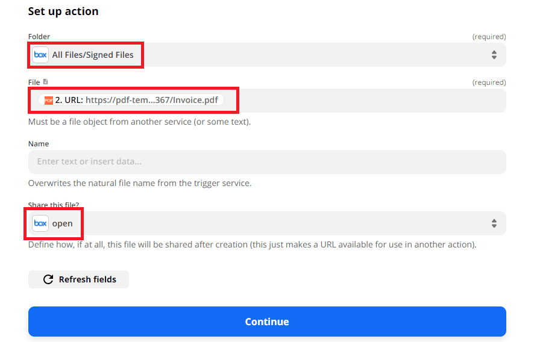Click the small document icon beside File label
The width and height of the screenshot is (534, 342).
coord(45,82)
